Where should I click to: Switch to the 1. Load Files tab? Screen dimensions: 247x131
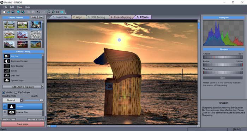coord(60,17)
